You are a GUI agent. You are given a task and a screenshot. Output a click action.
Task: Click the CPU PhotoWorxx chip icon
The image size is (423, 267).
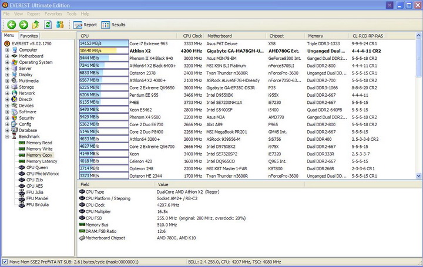pyautogui.click(x=22, y=174)
